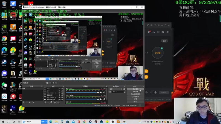Toggle the lock on the 文本 (GDI+) 2 source
Screen dimensions: 221x124
tap(62, 97)
